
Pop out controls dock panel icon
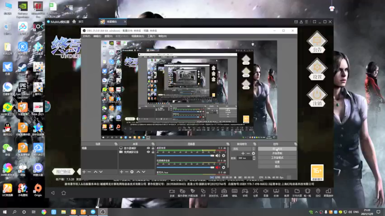(295, 144)
